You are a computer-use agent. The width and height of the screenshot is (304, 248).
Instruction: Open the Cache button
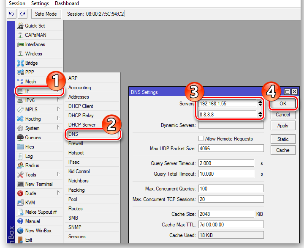pyautogui.click(x=283, y=150)
